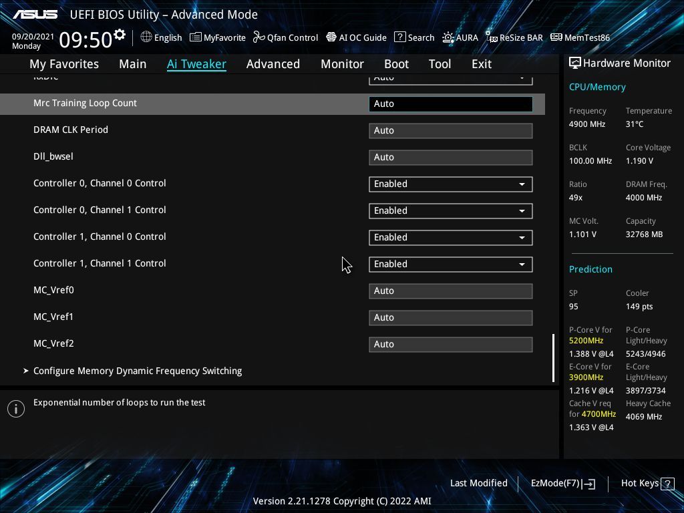Click the 4700MHz cache value

click(598, 413)
